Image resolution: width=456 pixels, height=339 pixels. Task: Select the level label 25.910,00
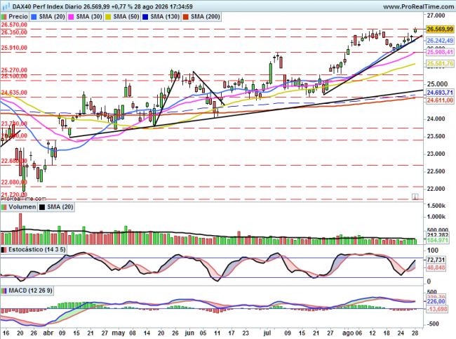(14, 48)
